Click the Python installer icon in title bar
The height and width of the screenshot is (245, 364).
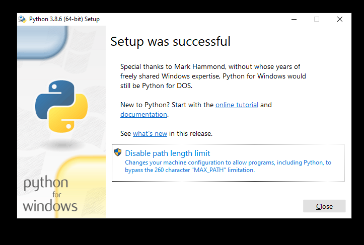point(23,19)
